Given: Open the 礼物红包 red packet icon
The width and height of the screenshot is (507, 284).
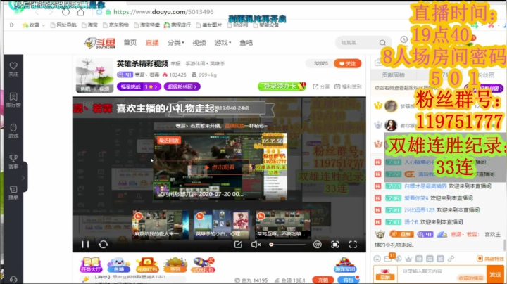Looking at the screenshot, I should (147, 265).
